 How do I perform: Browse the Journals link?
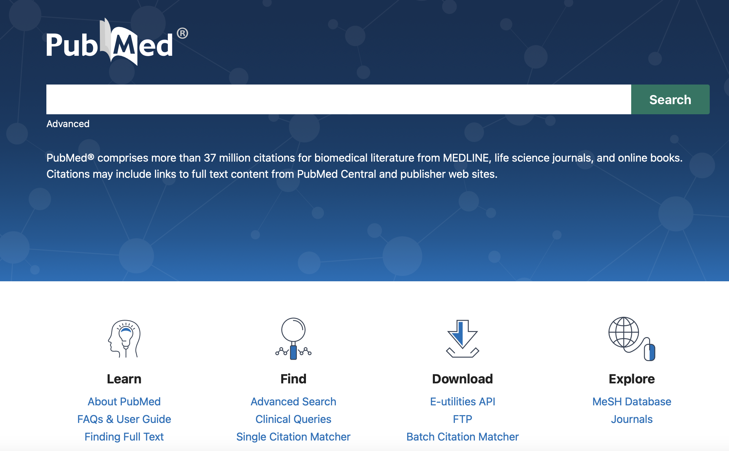632,419
